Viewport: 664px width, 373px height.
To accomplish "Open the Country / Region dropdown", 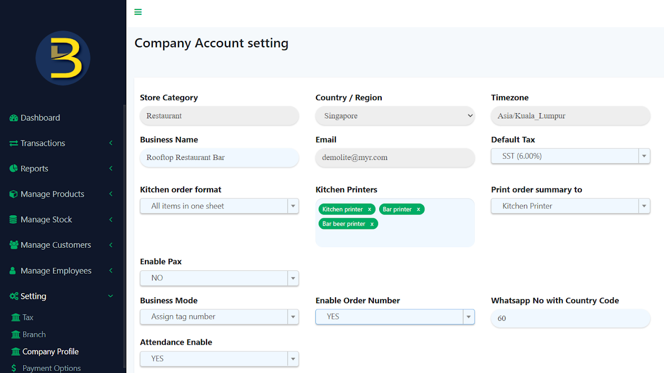I will point(395,116).
